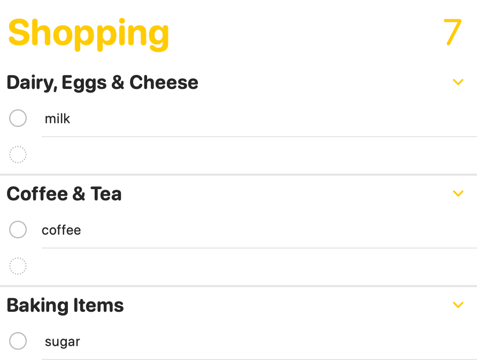This screenshot has width=477, height=360.
Task: Mark milk as completed
Action: pyautogui.click(x=18, y=118)
